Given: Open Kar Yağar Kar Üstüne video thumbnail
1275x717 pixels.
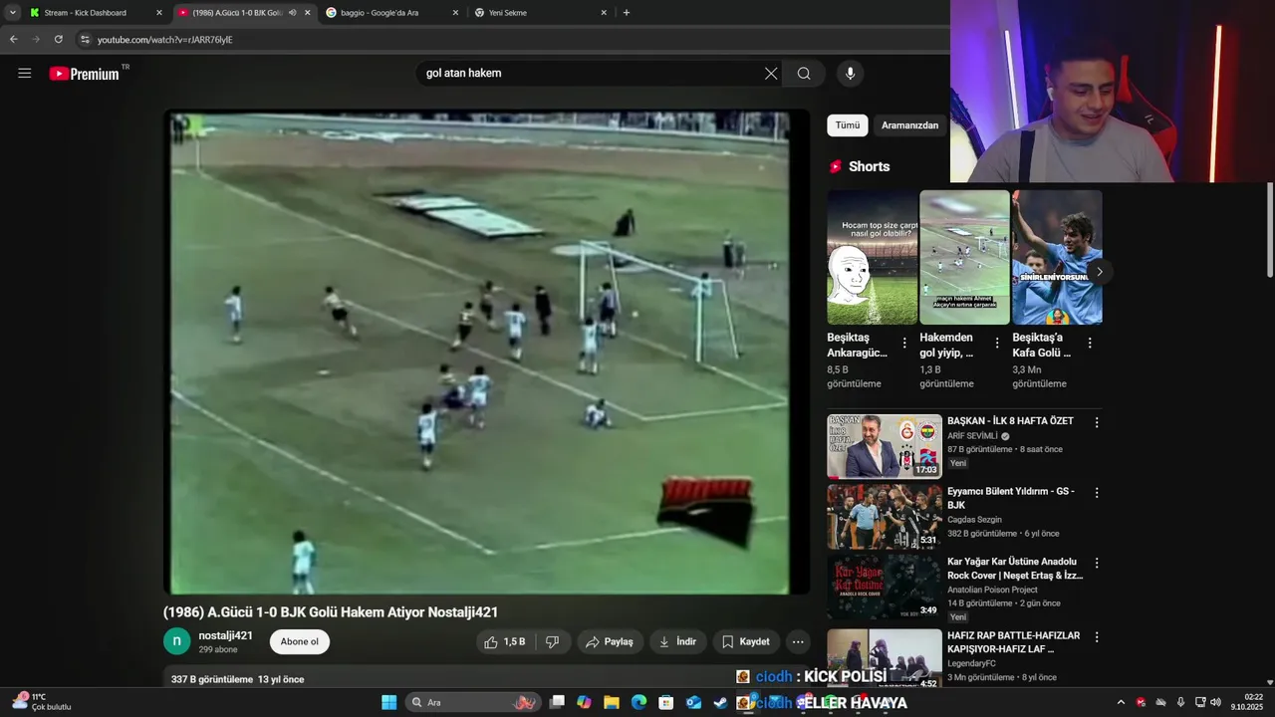Looking at the screenshot, I should click(x=885, y=587).
